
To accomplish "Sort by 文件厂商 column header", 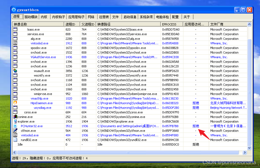I will point(228,24).
